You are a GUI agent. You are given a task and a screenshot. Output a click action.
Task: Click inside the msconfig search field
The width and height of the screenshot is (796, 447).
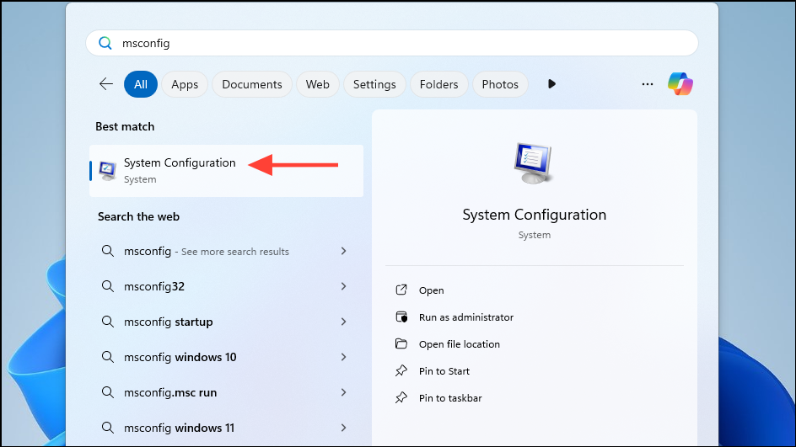pyautogui.click(x=392, y=43)
